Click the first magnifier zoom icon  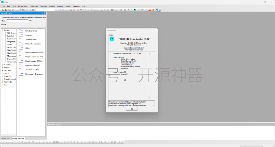(x=92, y=10)
